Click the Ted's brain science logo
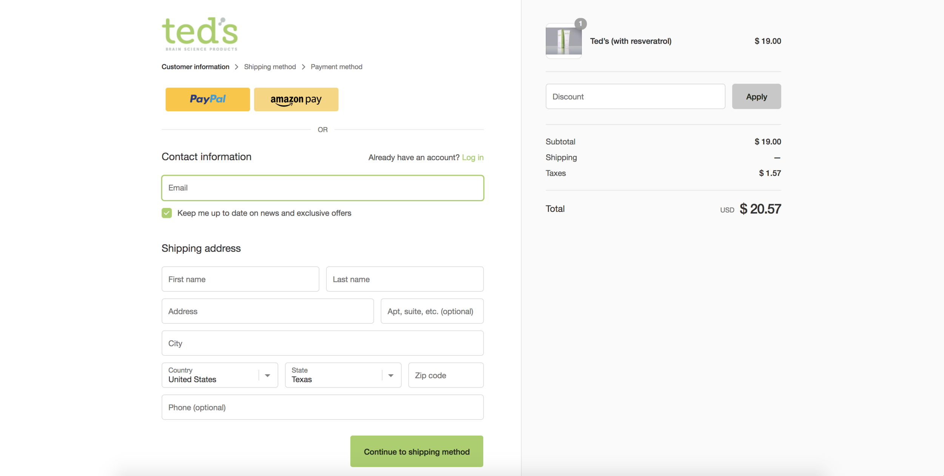 tap(200, 34)
